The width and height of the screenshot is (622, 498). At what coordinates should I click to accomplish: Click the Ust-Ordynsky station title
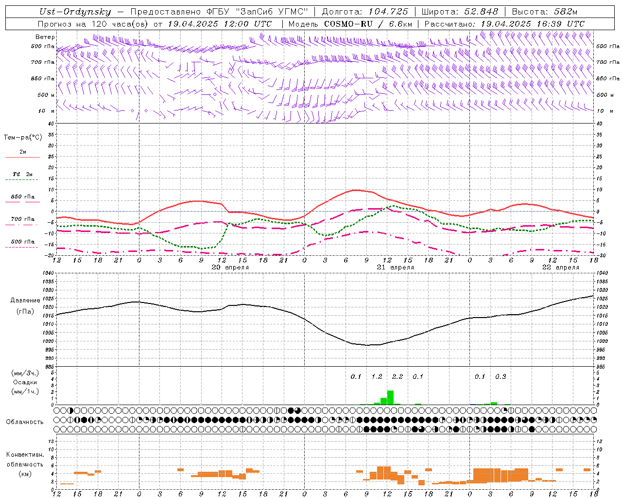coord(75,12)
